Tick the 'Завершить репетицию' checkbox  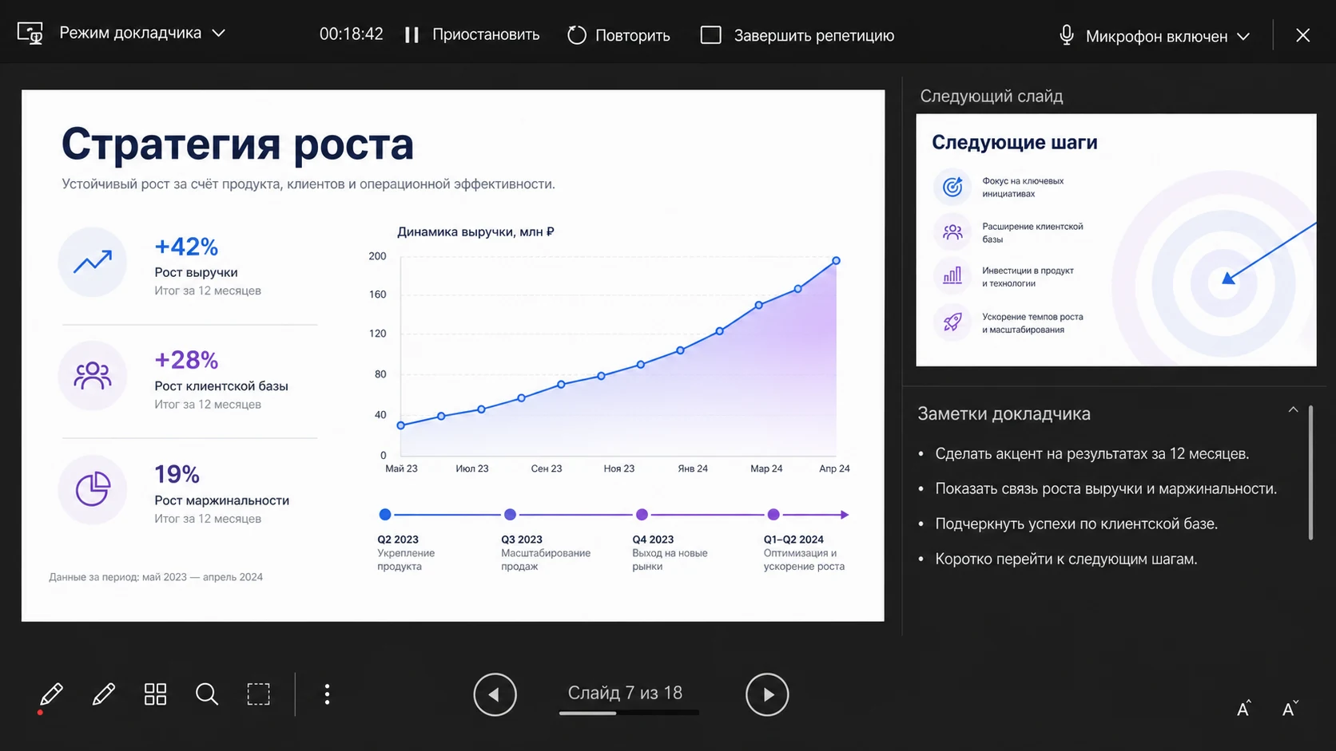pyautogui.click(x=710, y=35)
